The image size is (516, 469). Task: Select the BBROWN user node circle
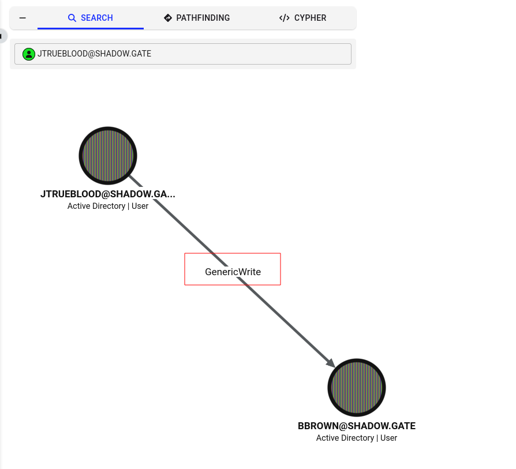tap(357, 388)
